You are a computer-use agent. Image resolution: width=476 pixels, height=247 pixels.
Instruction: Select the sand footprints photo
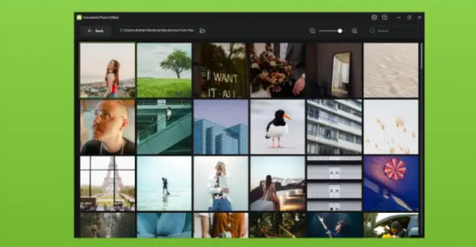coord(391,70)
